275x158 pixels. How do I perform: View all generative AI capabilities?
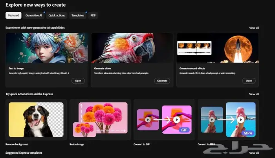pos(254,28)
